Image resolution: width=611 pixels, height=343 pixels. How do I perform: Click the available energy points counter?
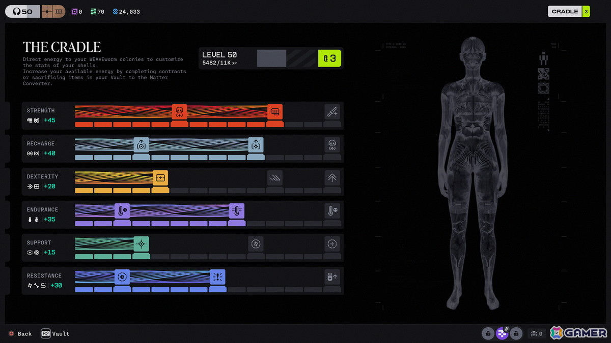coord(329,58)
